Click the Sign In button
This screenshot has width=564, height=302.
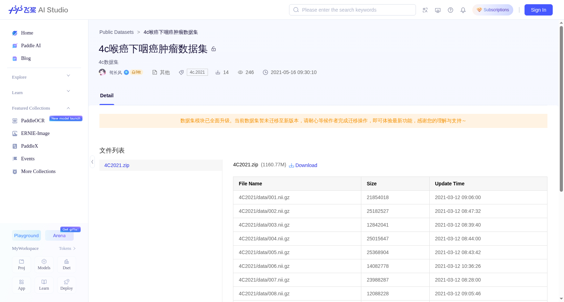tap(539, 10)
